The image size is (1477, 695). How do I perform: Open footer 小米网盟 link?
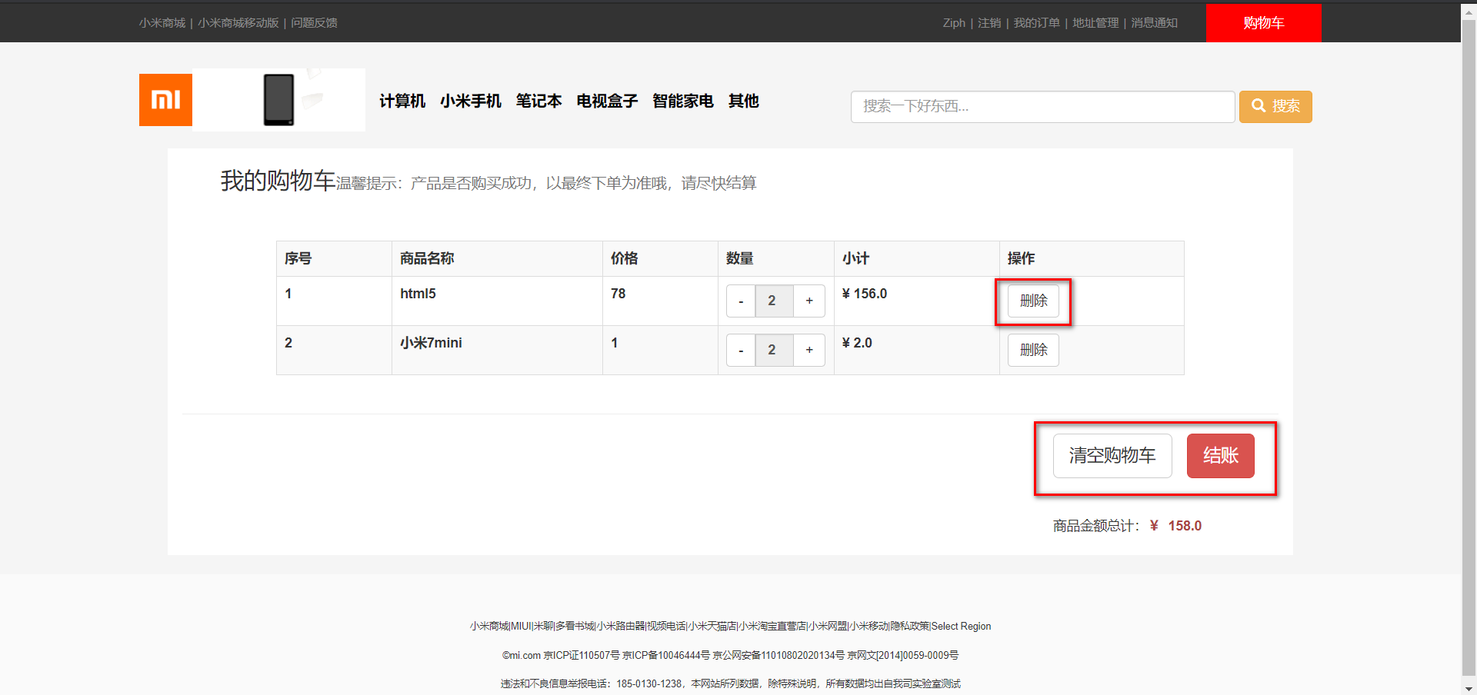point(828,627)
